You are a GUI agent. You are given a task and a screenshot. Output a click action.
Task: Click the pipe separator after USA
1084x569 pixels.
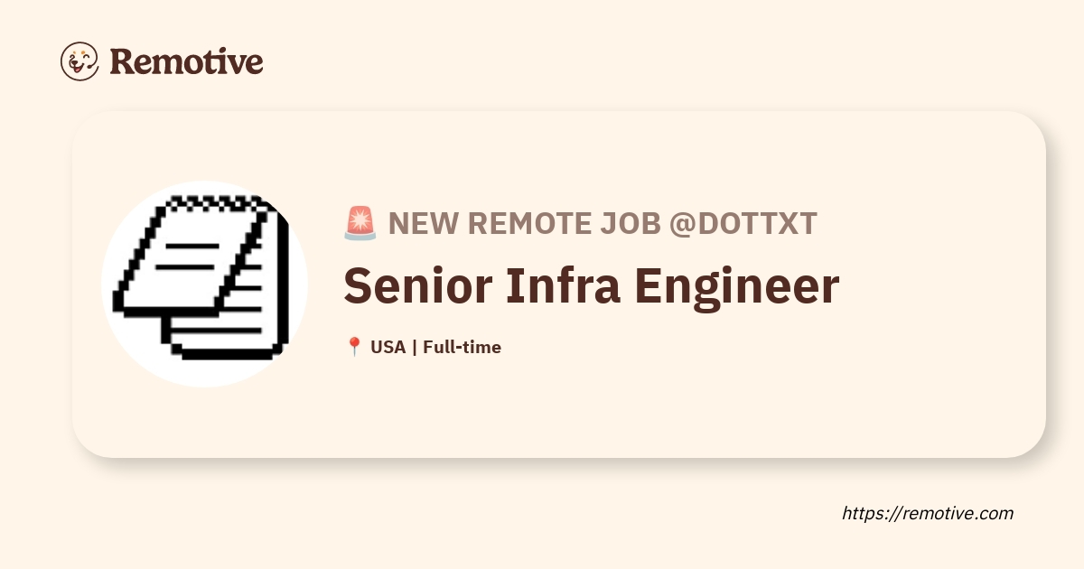pyautogui.click(x=414, y=347)
